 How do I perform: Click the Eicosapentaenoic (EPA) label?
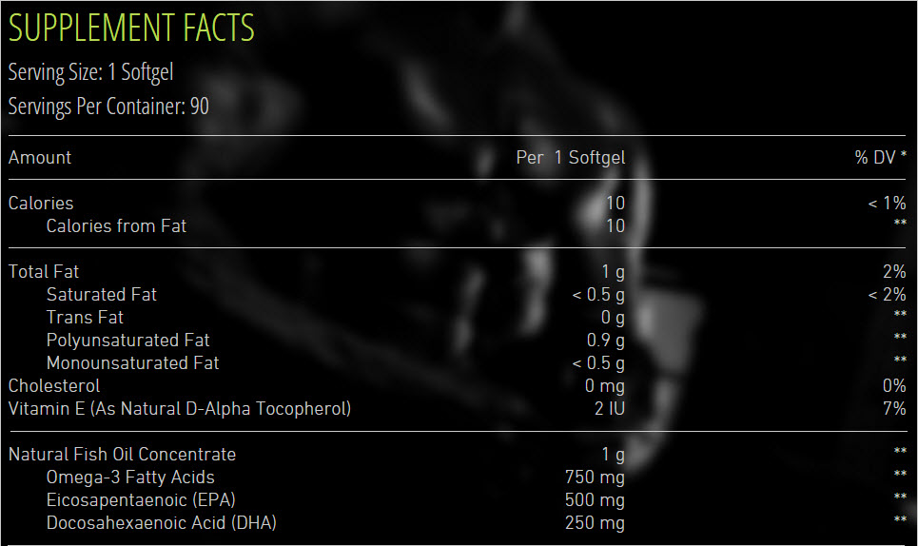(x=141, y=500)
